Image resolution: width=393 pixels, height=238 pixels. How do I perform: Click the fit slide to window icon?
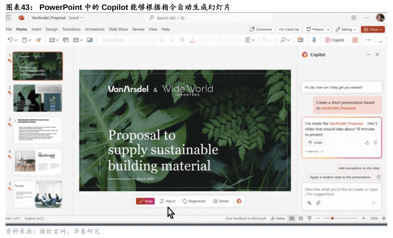tap(384, 218)
